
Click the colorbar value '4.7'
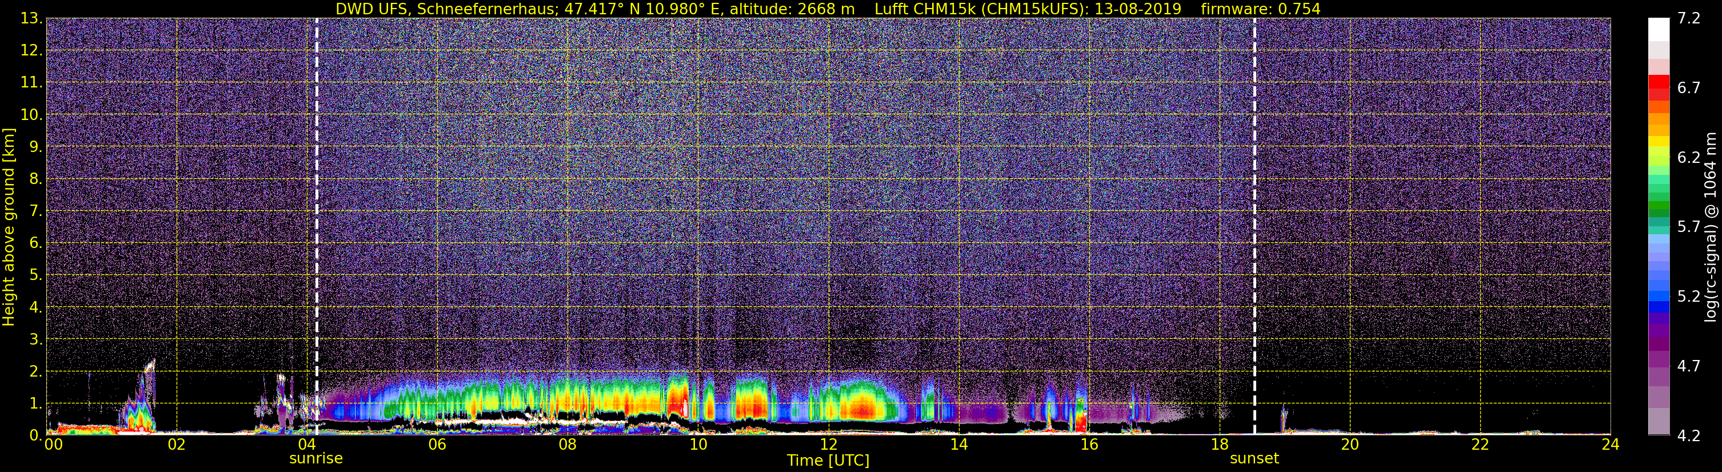(1689, 366)
